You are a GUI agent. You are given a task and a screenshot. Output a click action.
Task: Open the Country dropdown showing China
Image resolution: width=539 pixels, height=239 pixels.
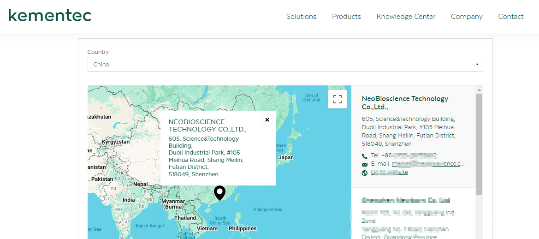[x=285, y=64]
